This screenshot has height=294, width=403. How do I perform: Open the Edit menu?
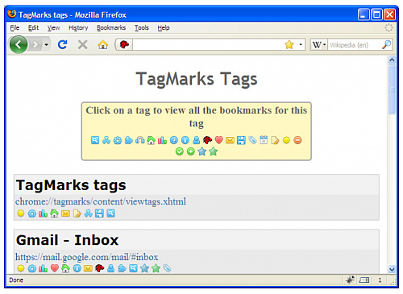pyautogui.click(x=33, y=27)
